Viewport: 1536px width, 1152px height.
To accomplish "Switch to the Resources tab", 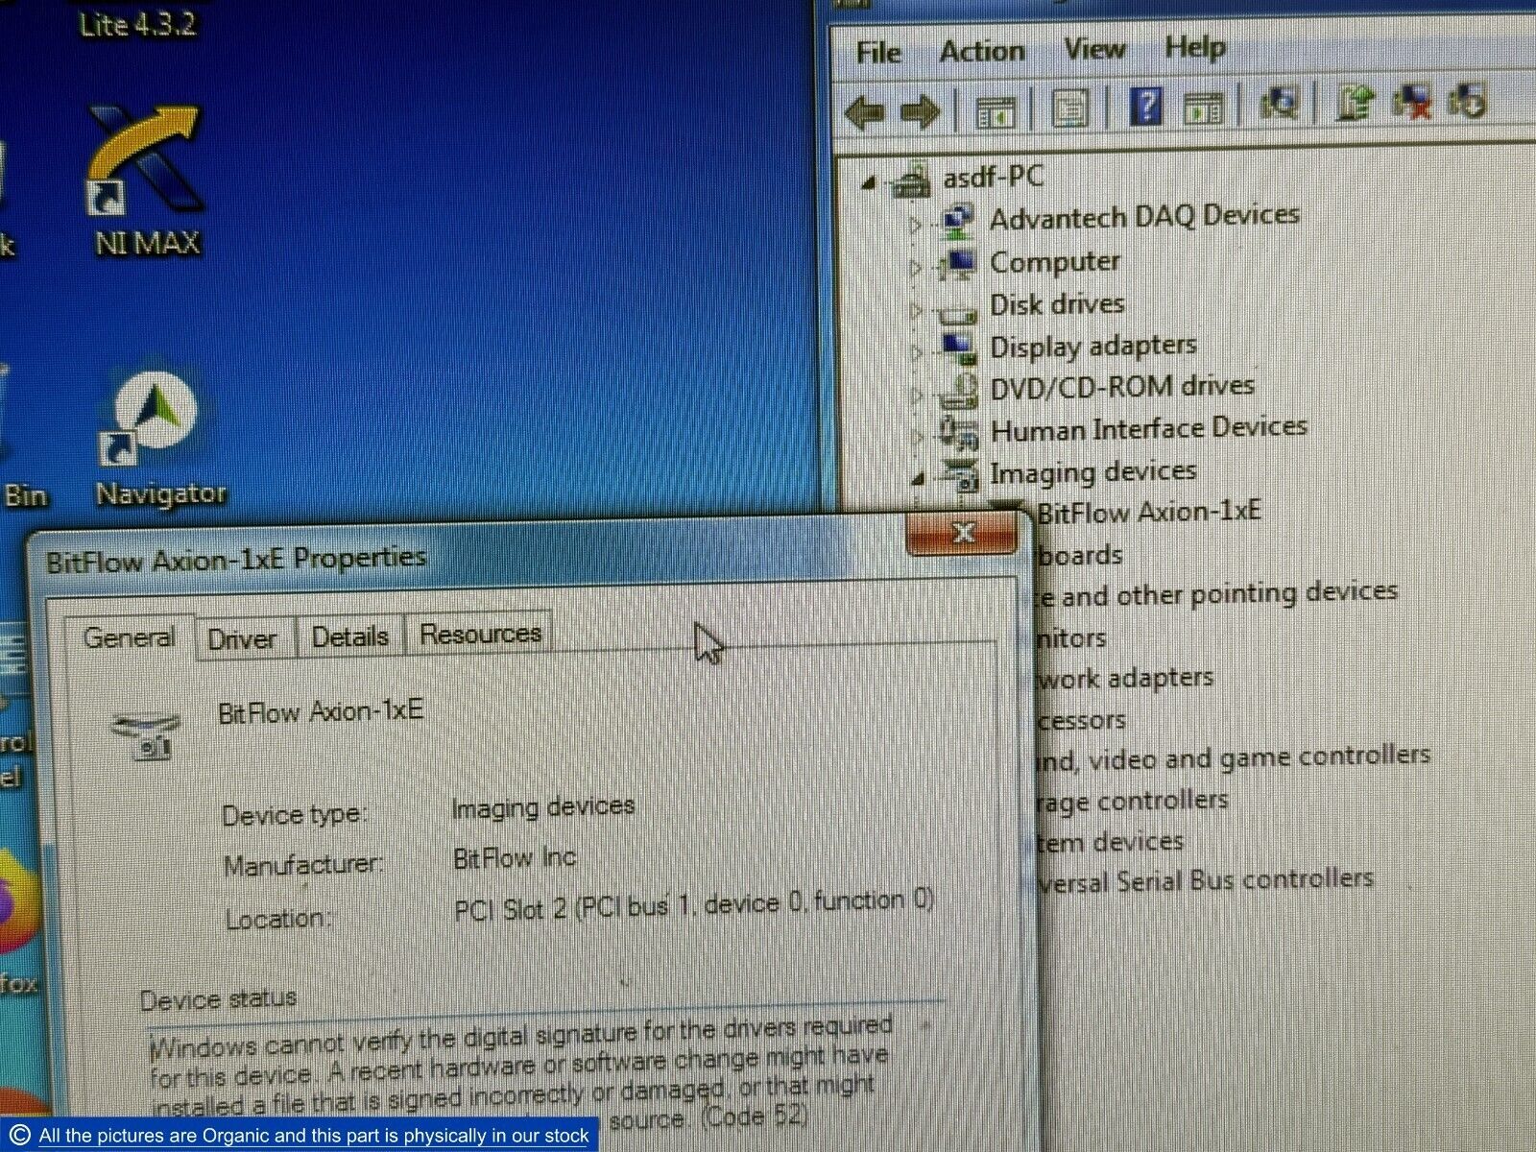I will pyautogui.click(x=480, y=634).
